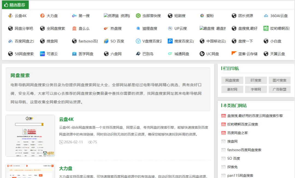Click the 360AI云盘 cloud icon
The image size is (295, 178).
pos(266,16)
